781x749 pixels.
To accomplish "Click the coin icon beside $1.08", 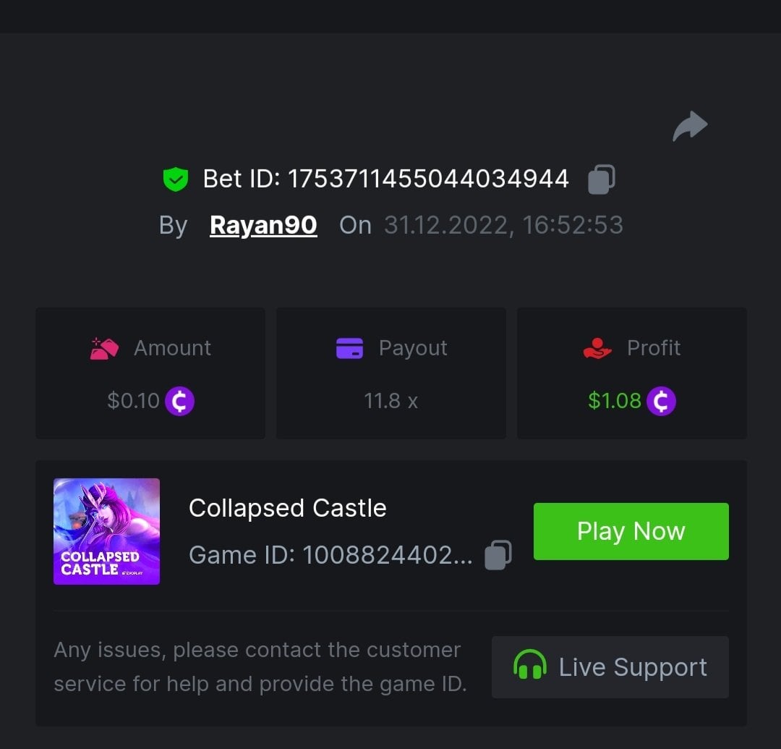I will 661,401.
